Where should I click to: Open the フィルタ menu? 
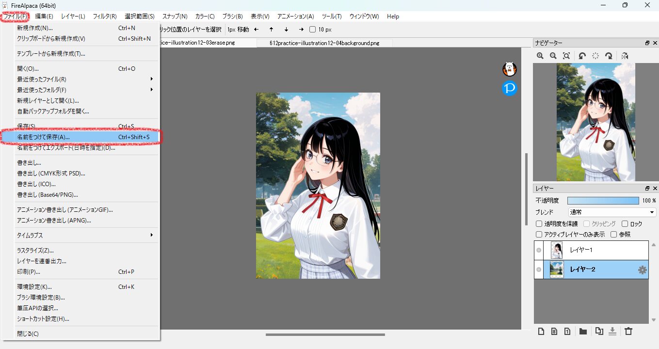104,16
